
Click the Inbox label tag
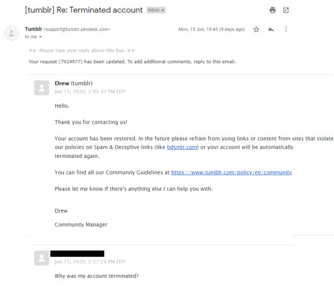point(153,10)
